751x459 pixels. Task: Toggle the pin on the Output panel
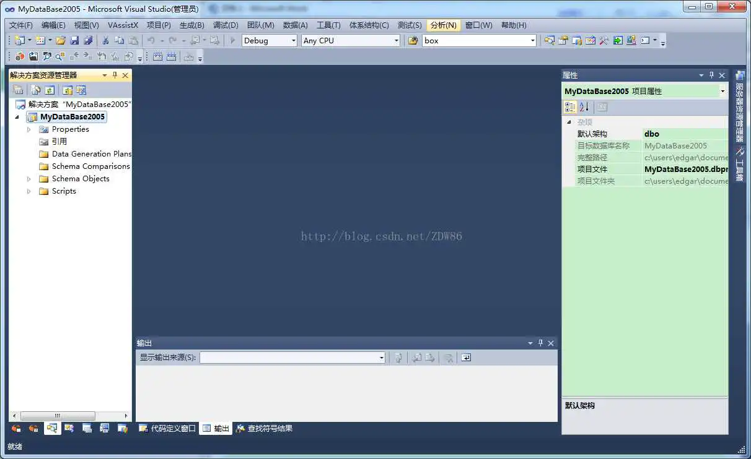click(540, 343)
